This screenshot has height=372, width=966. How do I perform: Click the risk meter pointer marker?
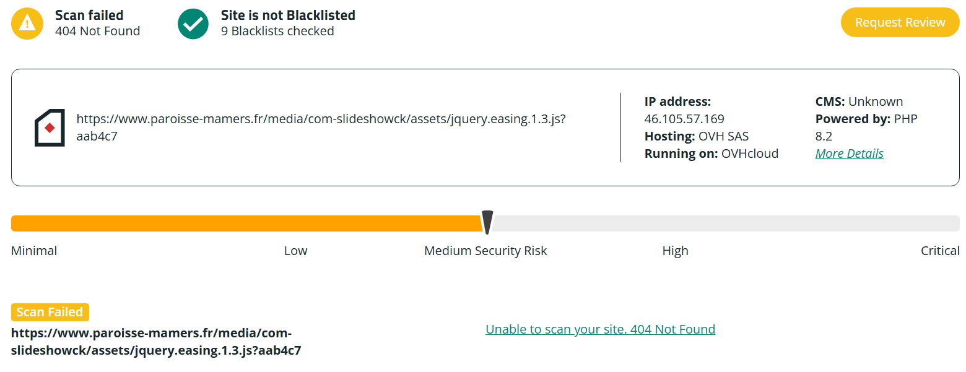pyautogui.click(x=487, y=223)
